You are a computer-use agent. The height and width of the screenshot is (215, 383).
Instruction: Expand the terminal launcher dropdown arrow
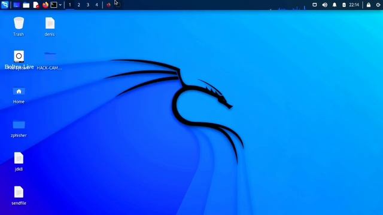point(60,5)
